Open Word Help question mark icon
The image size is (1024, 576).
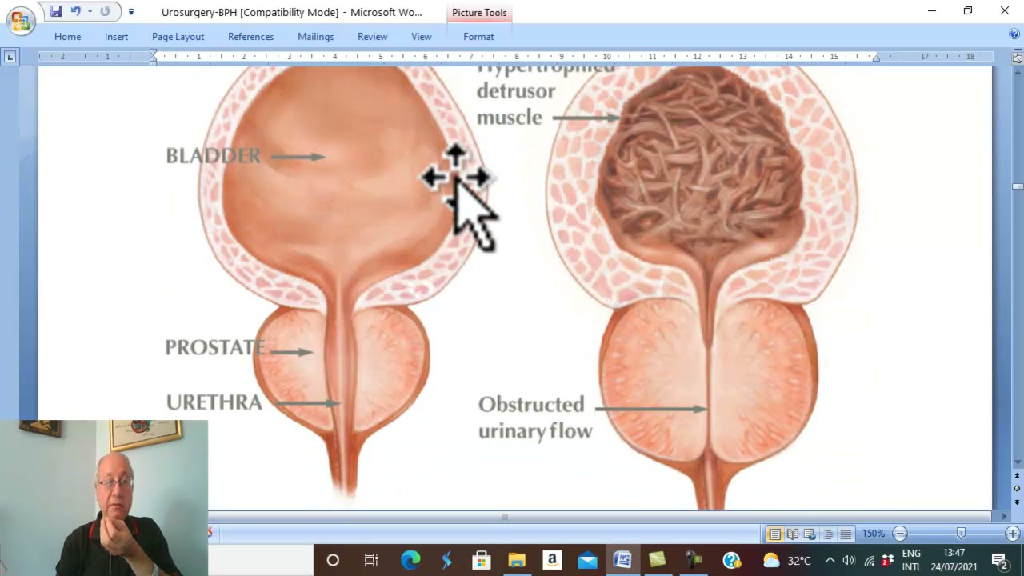[x=1014, y=34]
